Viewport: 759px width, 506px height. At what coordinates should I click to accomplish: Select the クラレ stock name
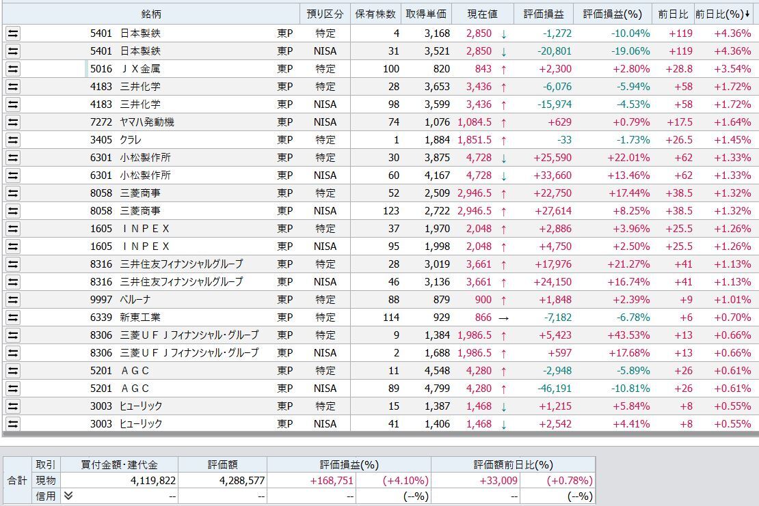point(131,140)
